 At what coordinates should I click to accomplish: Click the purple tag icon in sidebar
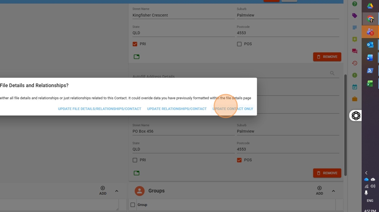(354, 16)
